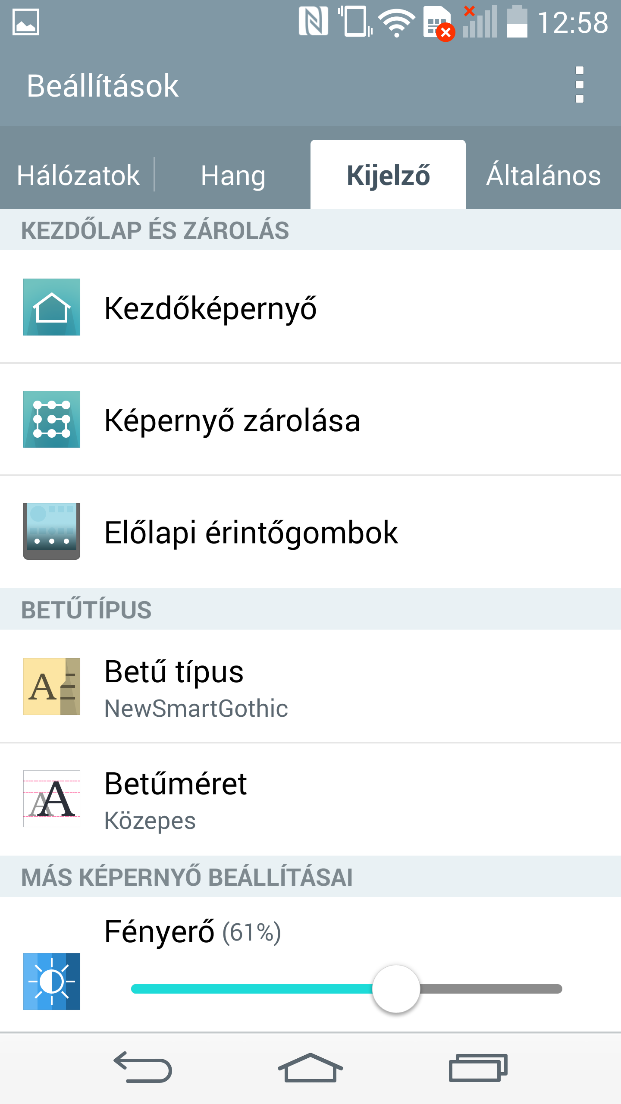The image size is (621, 1104).
Task: Switch to the Hálózatok tab
Action: pos(78,175)
